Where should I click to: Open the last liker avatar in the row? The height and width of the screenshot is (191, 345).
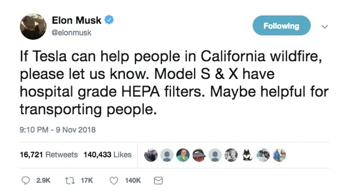279,155
